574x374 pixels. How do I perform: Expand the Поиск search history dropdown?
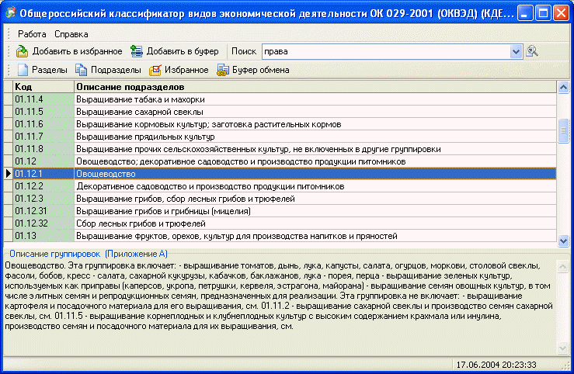516,51
